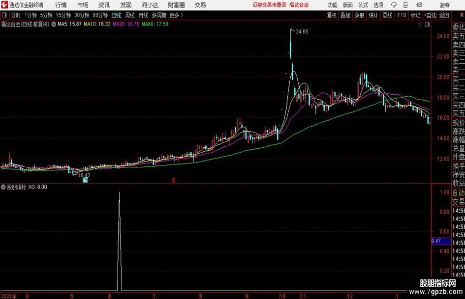Click the 通达信 red logo icon

4,5
